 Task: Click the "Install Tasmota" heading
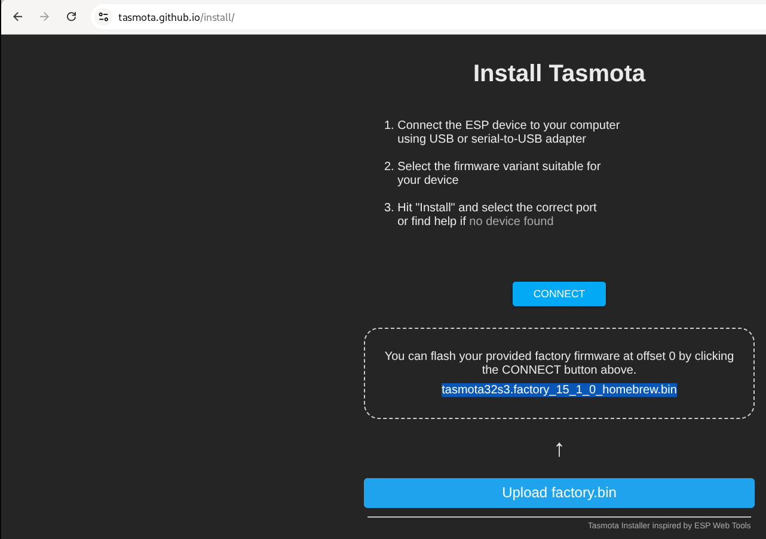[559, 73]
